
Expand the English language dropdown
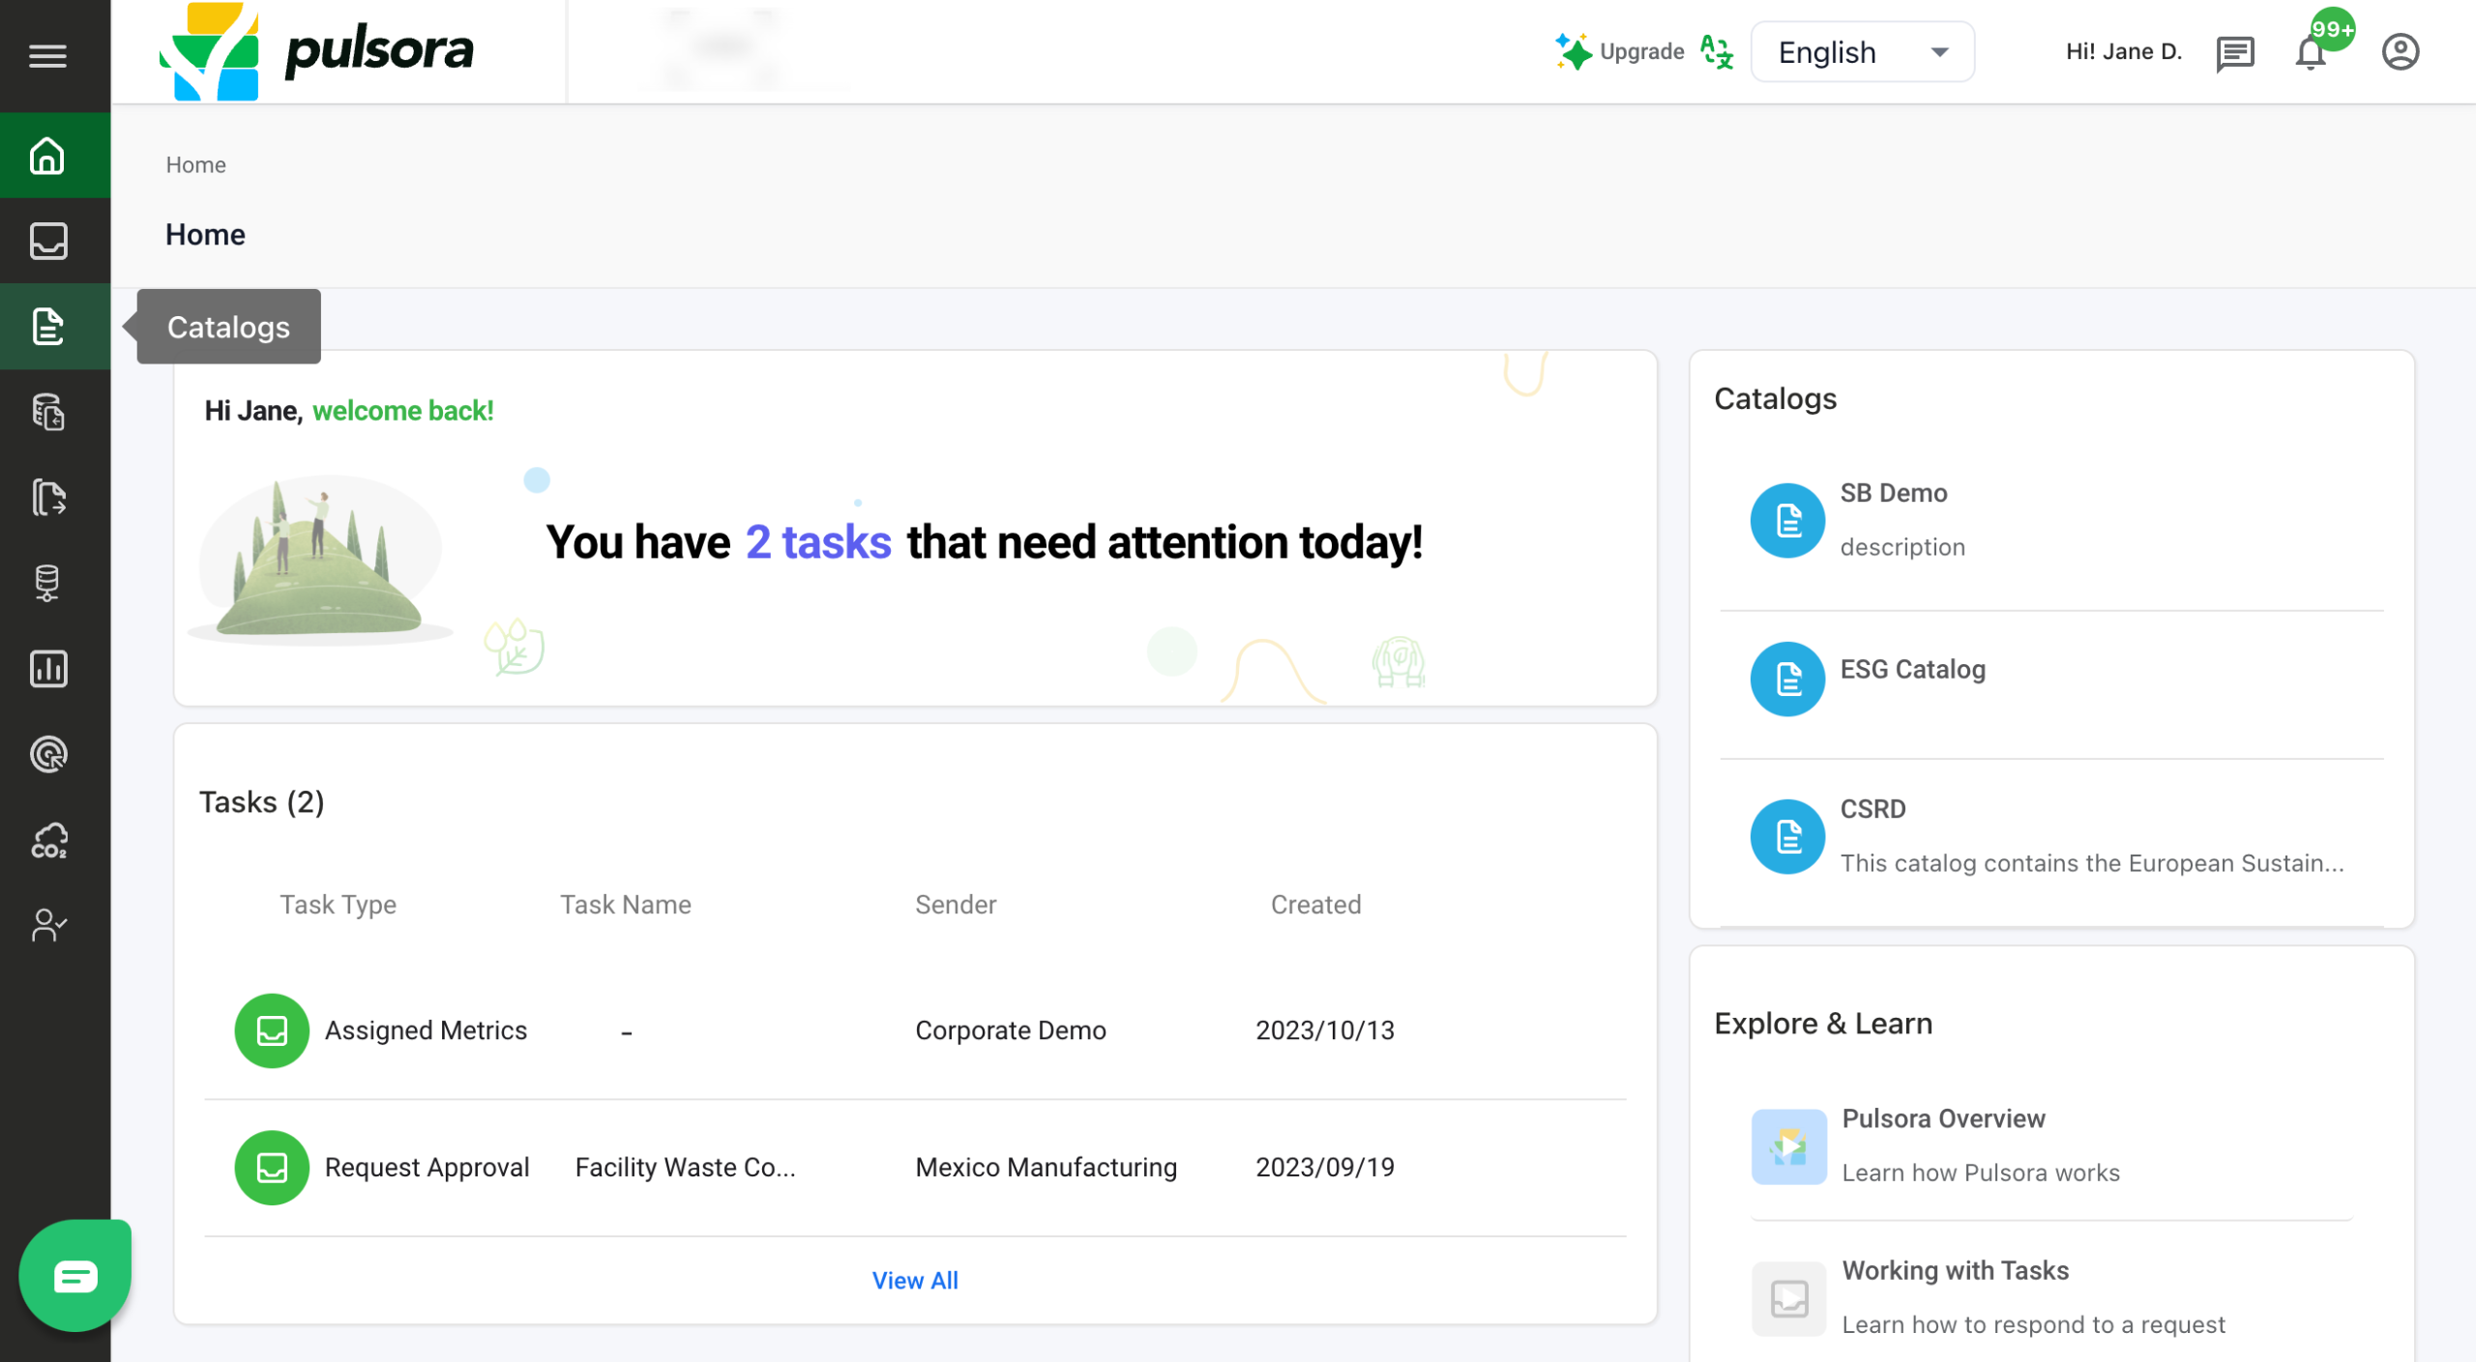click(x=1863, y=52)
